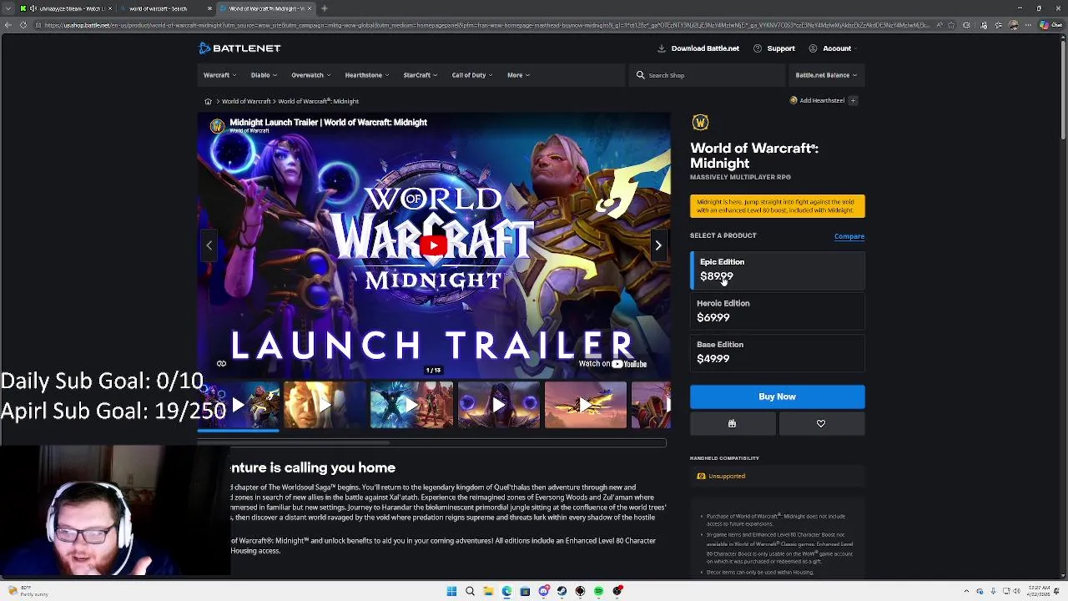Switch to the ultmayyze Stream browser tab
1068x601 pixels.
65,8
